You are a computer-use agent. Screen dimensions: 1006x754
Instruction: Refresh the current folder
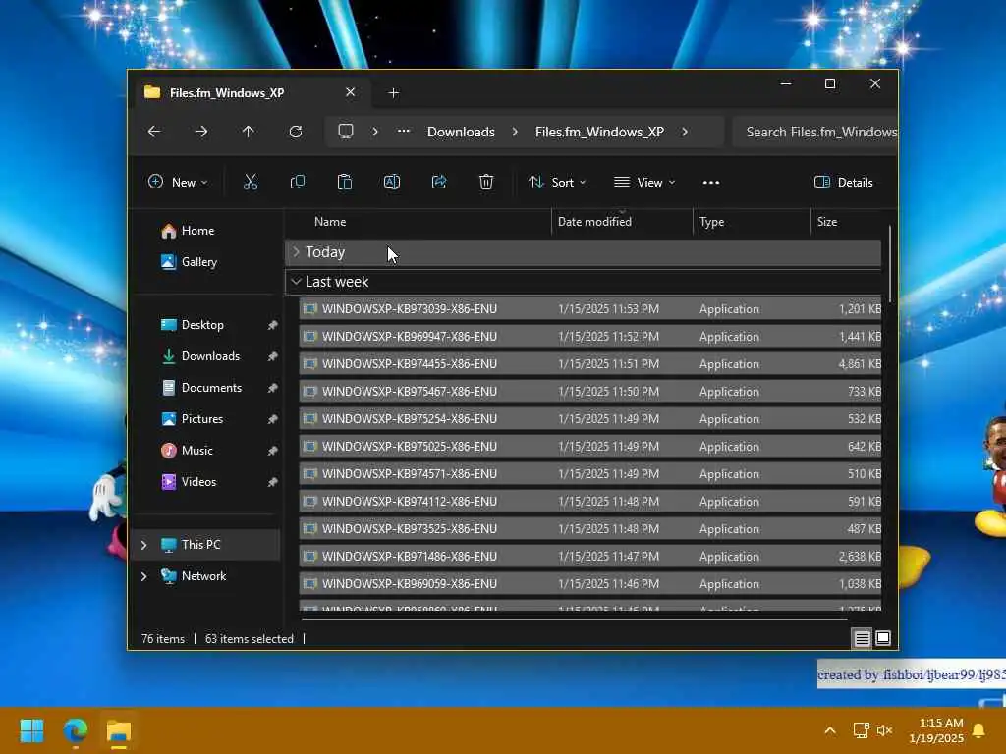tap(296, 132)
